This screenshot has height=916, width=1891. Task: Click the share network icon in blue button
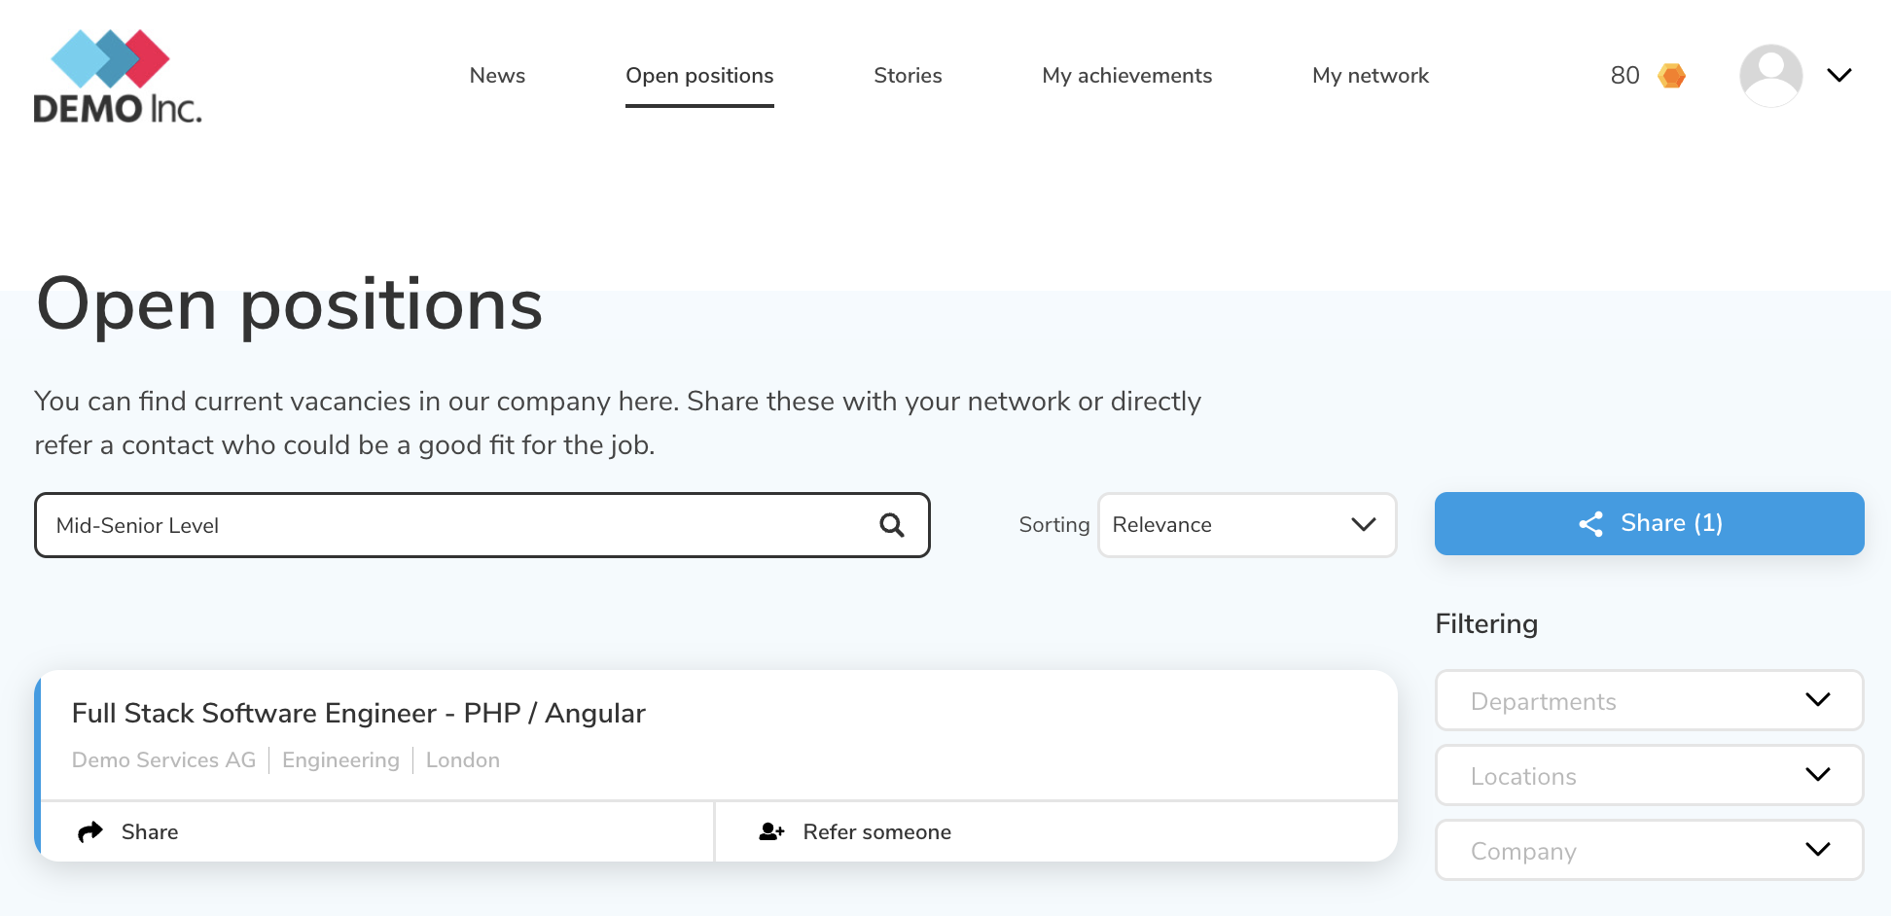[1590, 524]
